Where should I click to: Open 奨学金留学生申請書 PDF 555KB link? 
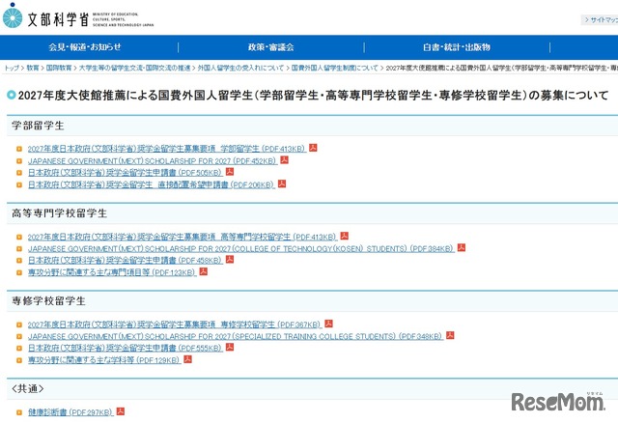coord(126,349)
